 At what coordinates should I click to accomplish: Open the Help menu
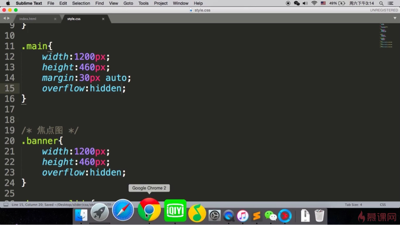point(198,3)
